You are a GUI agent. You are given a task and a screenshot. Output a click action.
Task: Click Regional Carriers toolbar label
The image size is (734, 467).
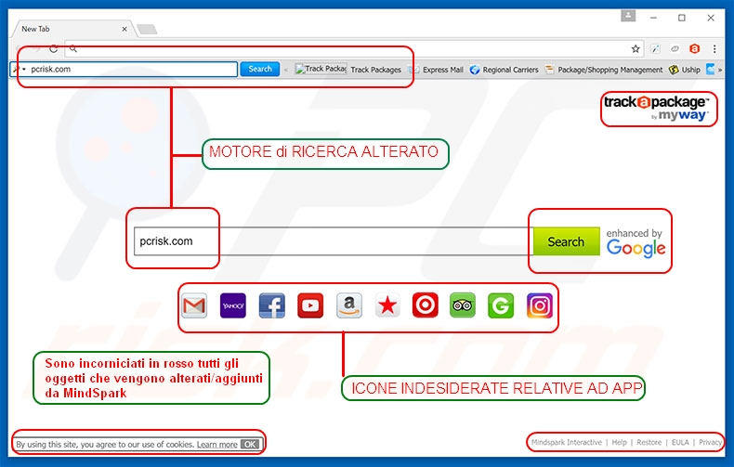click(510, 70)
